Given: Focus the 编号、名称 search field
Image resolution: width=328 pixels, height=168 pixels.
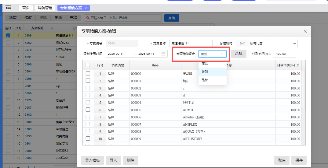Looking at the screenshot, I should (x=122, y=18).
